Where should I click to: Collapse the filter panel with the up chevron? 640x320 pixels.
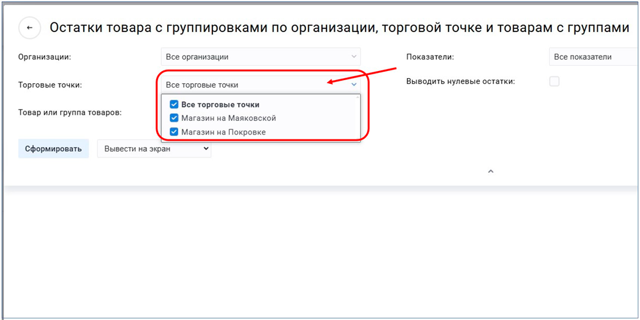[x=491, y=172]
